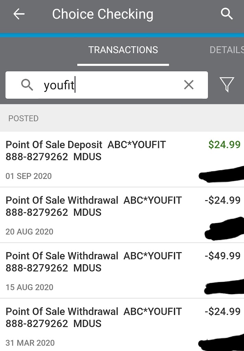Open the ABC*YOUFIT withdrawal dated 15 AUG
Viewport: 244px width, 351px height.
click(93, 262)
